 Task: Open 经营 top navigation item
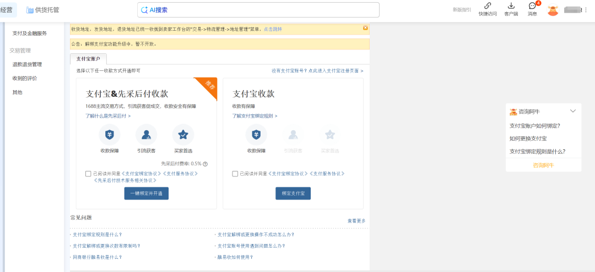pyautogui.click(x=7, y=10)
